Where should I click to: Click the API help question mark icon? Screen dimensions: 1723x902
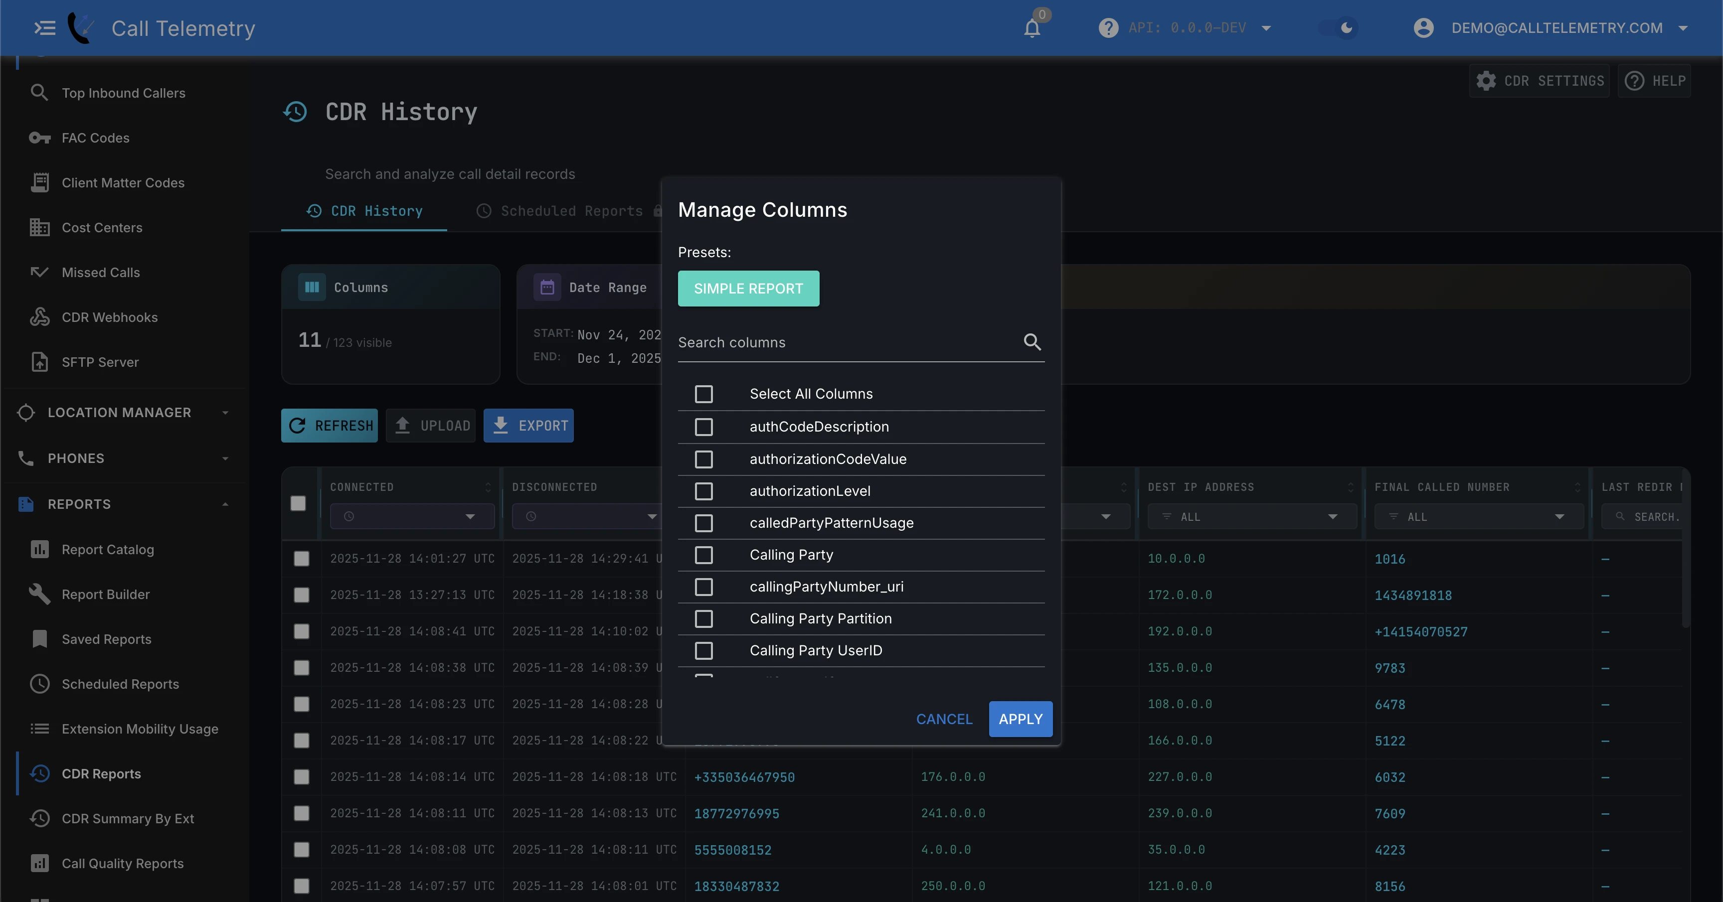1108,28
